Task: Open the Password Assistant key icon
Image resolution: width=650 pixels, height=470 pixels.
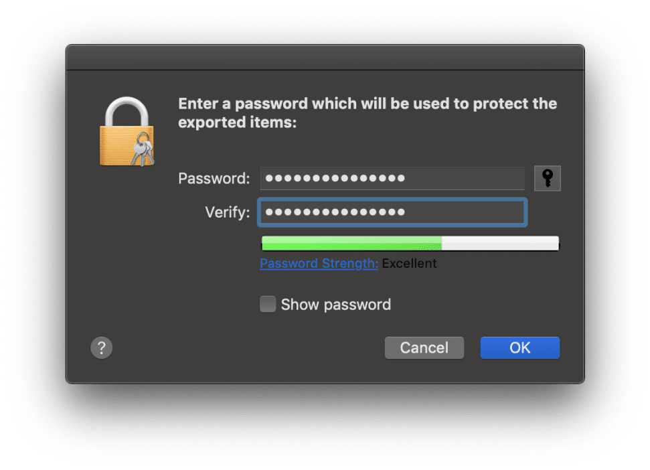Action: 547,179
